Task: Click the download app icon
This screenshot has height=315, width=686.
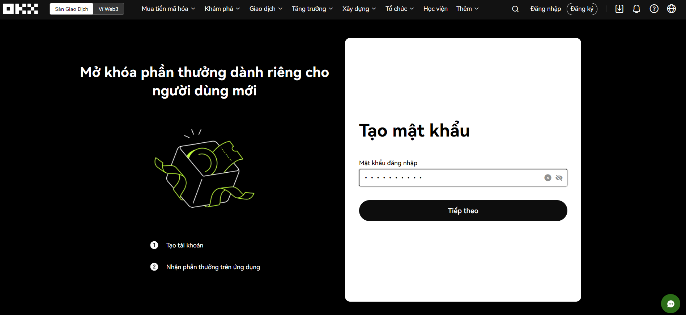Action: [x=619, y=9]
